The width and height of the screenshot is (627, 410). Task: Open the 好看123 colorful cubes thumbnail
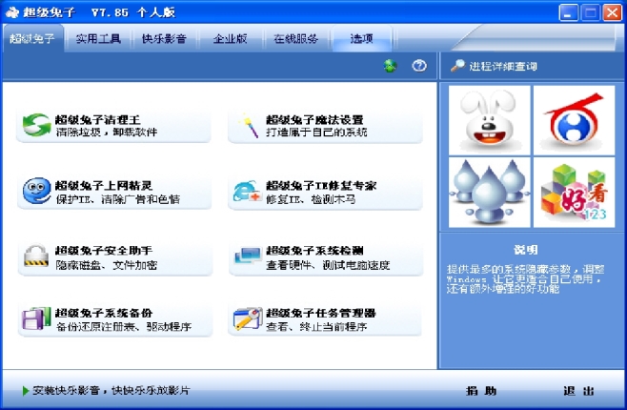click(574, 193)
